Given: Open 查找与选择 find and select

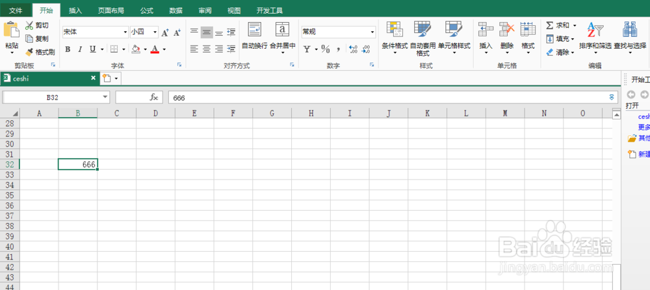Looking at the screenshot, I should tap(630, 38).
